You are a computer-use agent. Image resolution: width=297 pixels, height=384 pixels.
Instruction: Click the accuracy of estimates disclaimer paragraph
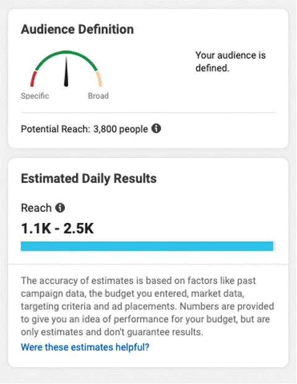pyautogui.click(x=147, y=307)
